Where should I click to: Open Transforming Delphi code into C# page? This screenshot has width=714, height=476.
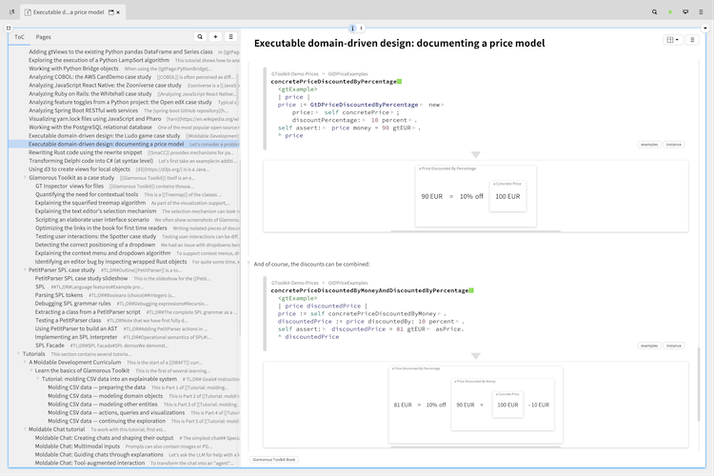coord(91,161)
